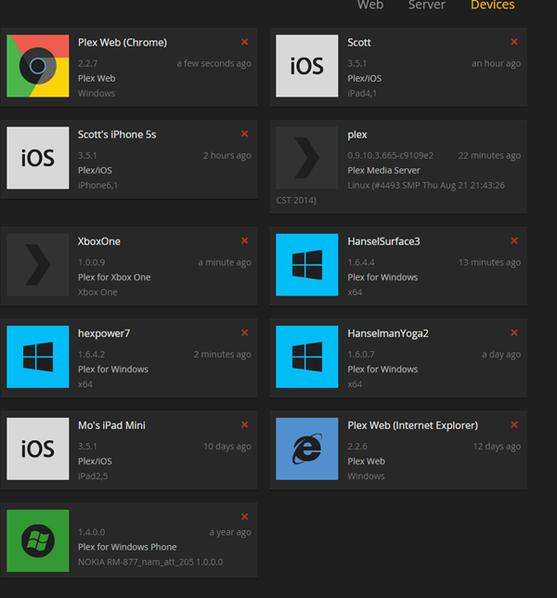Click the Internet Explorer icon on Plex Web card
The width and height of the screenshot is (557, 598).
click(x=307, y=448)
